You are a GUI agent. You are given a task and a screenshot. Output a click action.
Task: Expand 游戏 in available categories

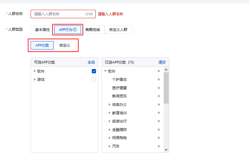pyautogui.click(x=35, y=79)
